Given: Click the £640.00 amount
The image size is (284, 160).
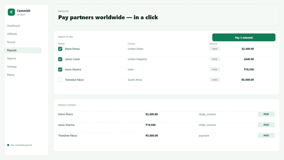Looking at the screenshot, I should [249, 59].
